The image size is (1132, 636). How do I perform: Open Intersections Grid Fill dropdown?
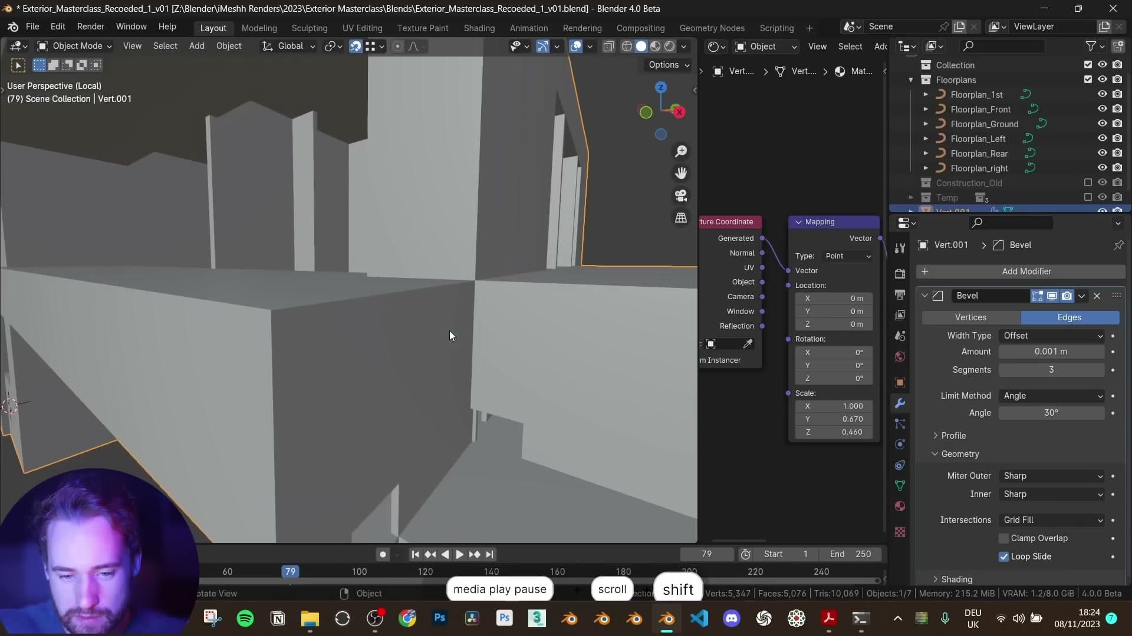coord(1052,520)
